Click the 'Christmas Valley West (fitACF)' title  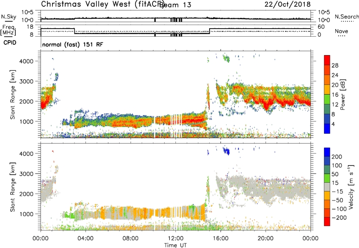[102, 4]
